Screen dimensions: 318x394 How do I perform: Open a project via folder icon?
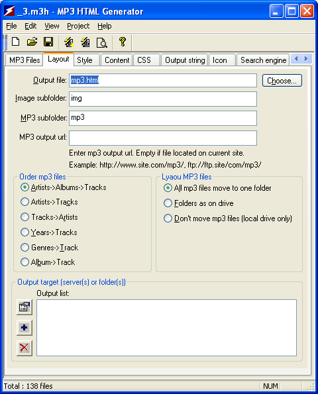pos(32,42)
